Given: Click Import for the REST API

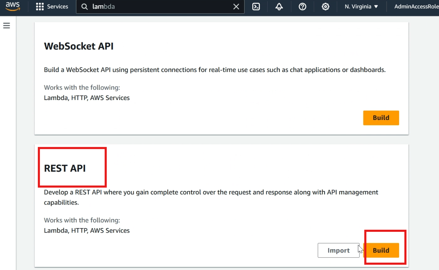Looking at the screenshot, I should click(339, 250).
